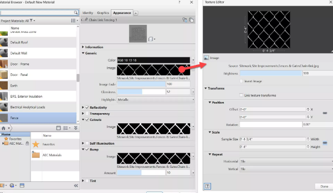Enable the Transparency checkbox

[x=87, y=114]
